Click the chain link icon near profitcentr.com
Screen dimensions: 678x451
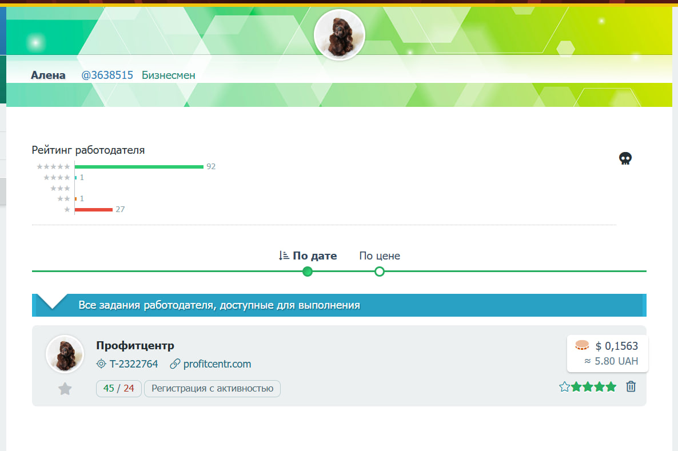(175, 364)
